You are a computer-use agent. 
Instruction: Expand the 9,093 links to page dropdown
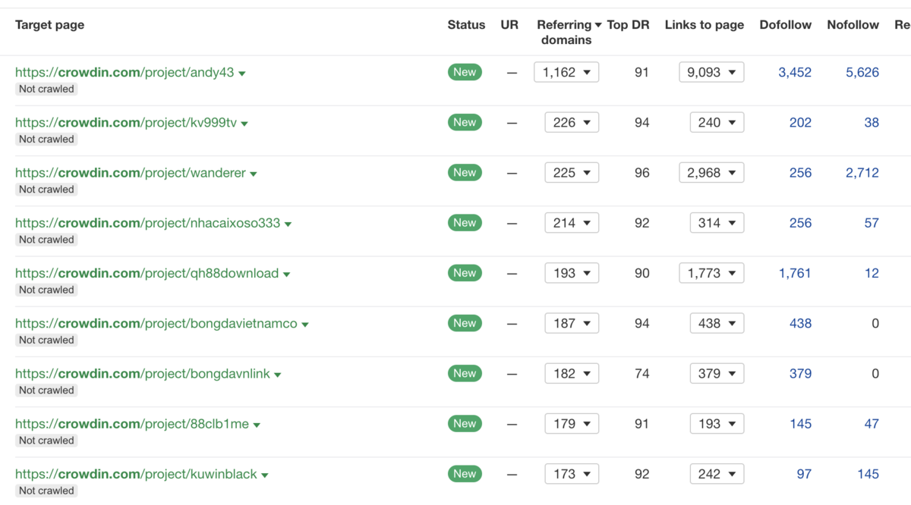tap(711, 73)
